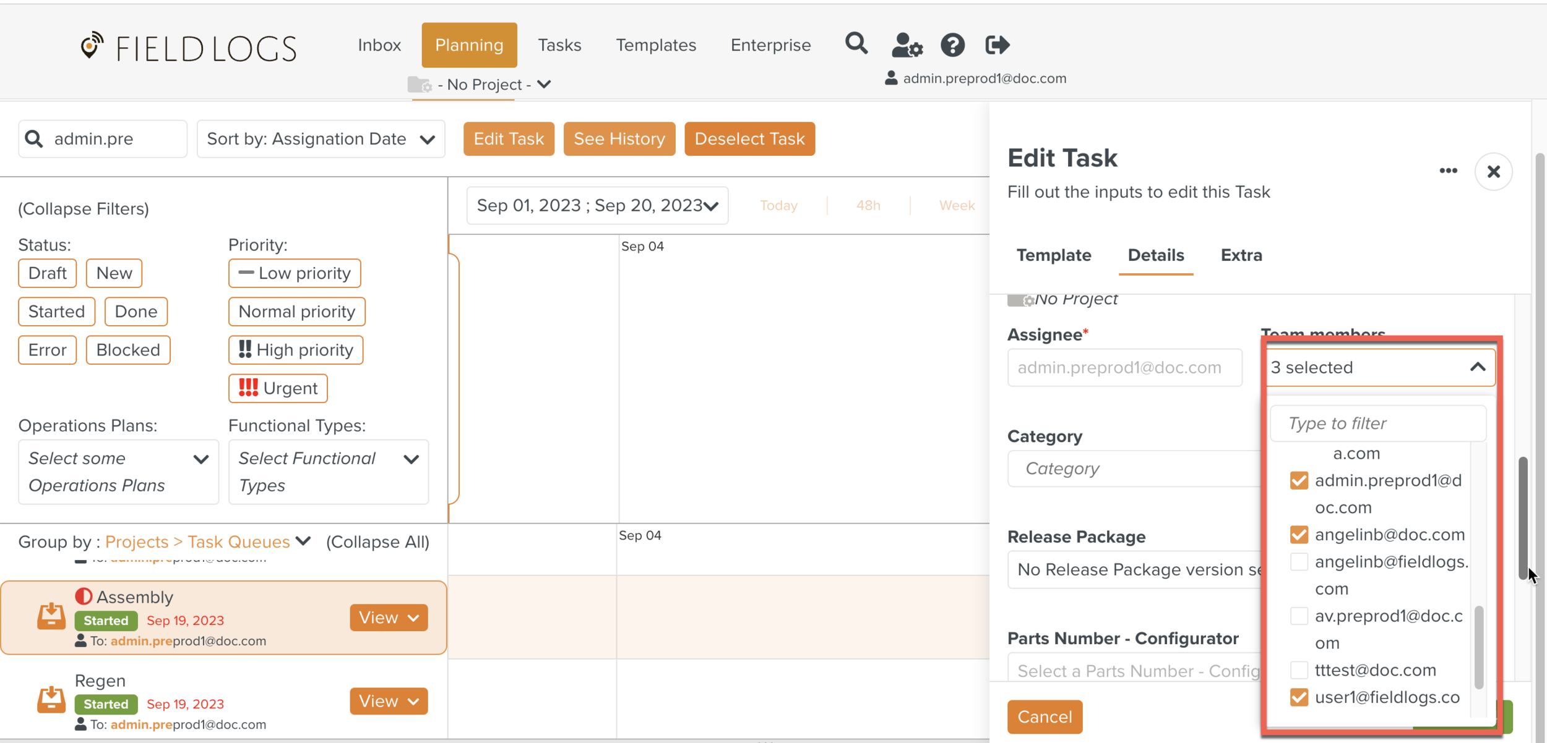This screenshot has width=1547, height=743.
Task: Check the av.preprod1@doc.com checkbox
Action: (1299, 616)
